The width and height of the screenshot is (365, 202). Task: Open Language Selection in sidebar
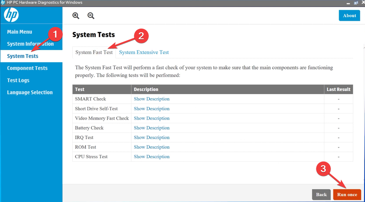click(x=30, y=92)
